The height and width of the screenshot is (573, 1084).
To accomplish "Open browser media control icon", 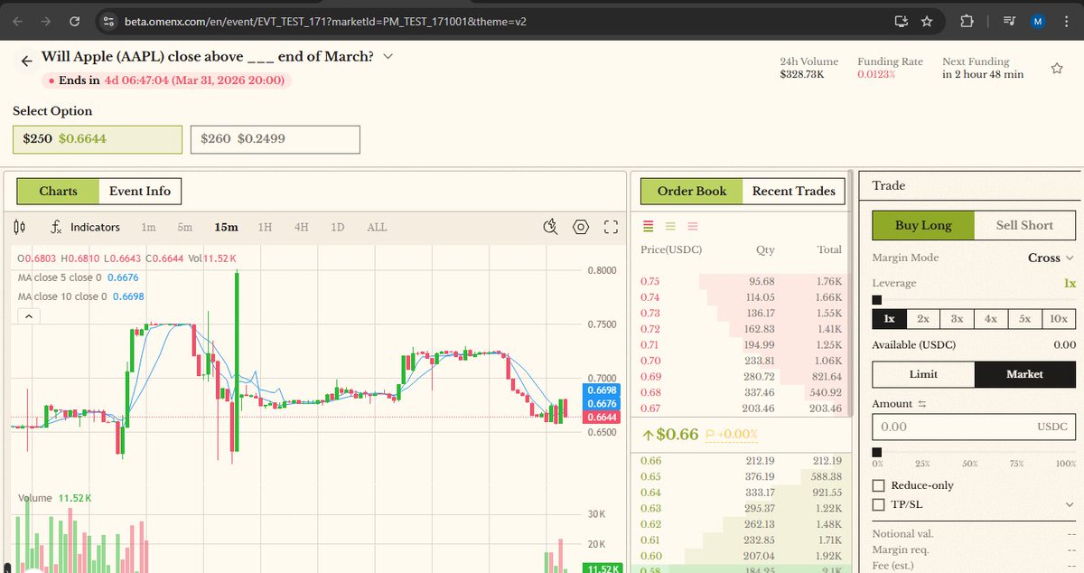I will tap(1010, 21).
